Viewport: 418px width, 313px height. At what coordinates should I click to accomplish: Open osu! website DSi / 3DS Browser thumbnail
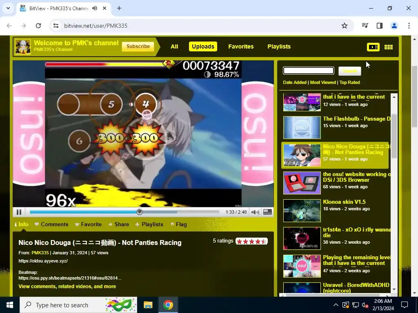click(x=302, y=183)
